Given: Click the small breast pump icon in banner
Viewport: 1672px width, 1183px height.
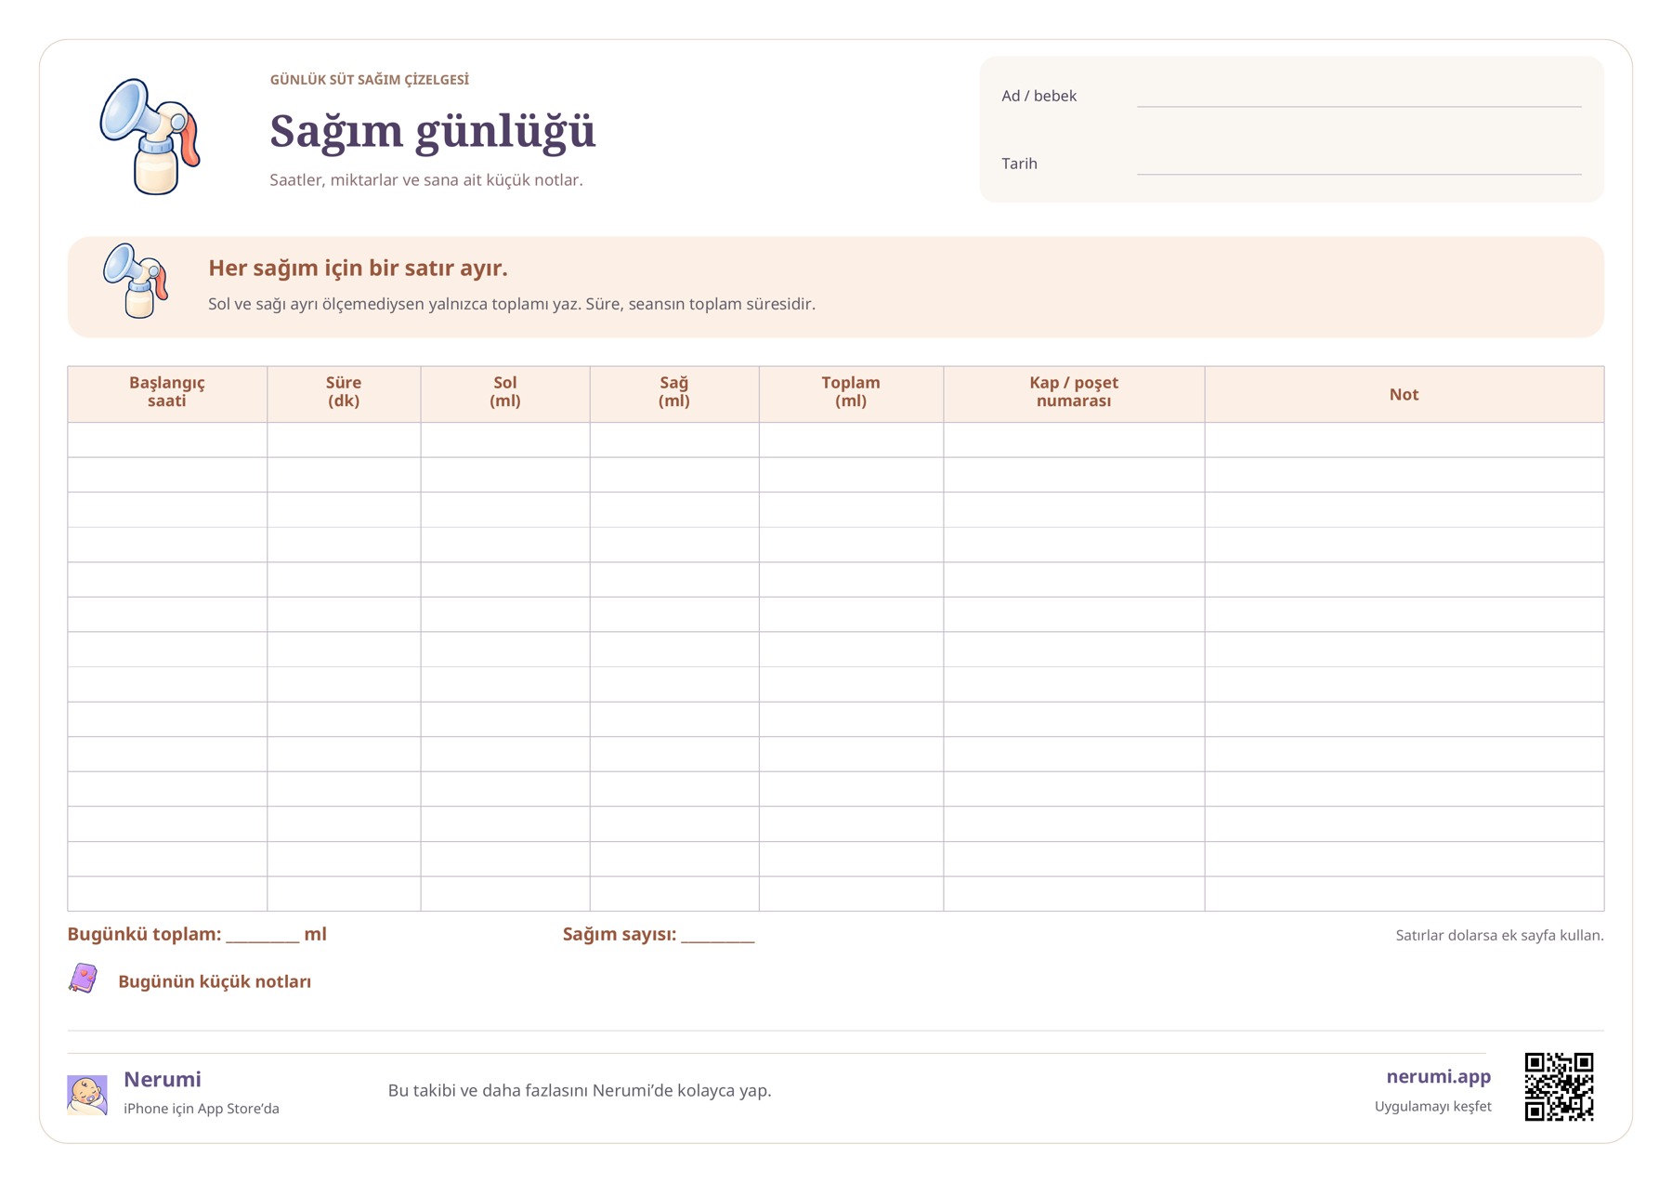Looking at the screenshot, I should [x=136, y=281].
